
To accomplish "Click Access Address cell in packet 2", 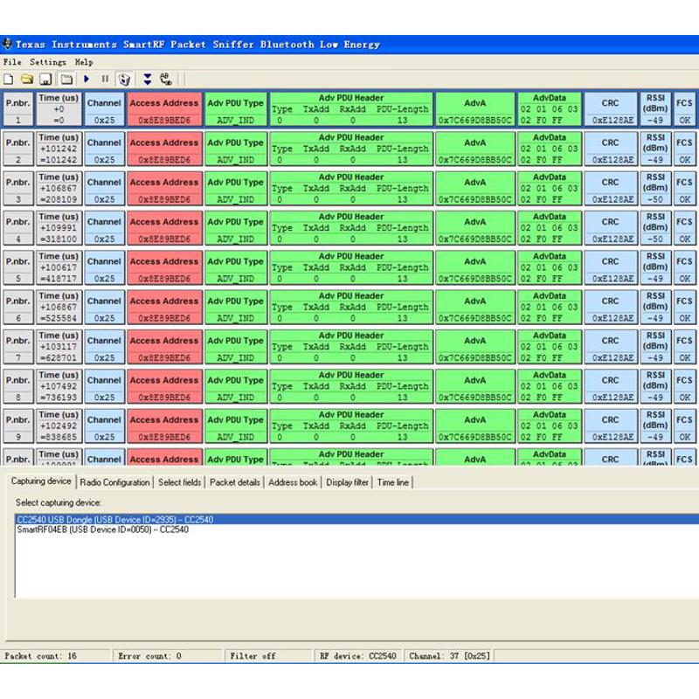I will point(164,149).
